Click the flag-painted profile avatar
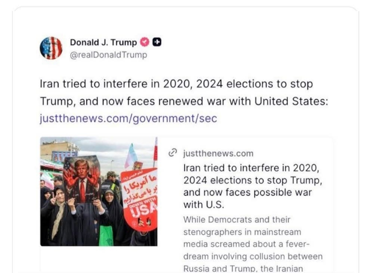 click(51, 48)
